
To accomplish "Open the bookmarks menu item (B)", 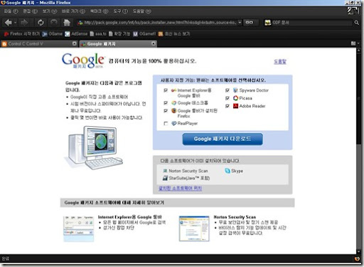I will click(x=99, y=11).
